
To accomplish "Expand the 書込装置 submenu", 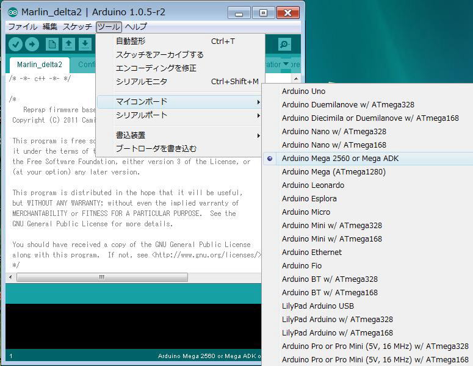I will click(x=179, y=135).
